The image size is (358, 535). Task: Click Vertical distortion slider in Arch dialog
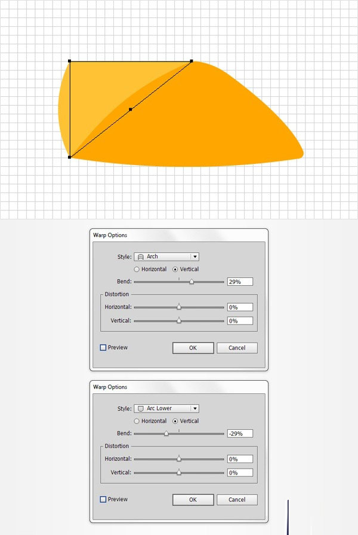(179, 321)
